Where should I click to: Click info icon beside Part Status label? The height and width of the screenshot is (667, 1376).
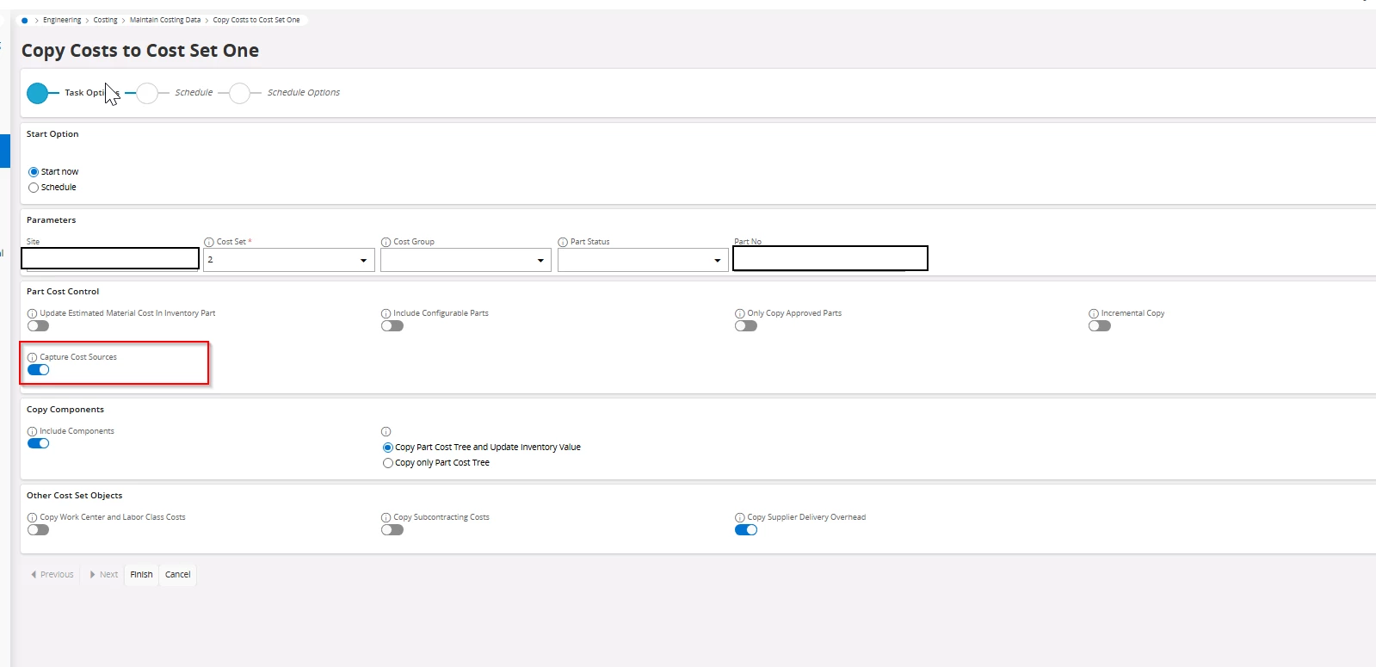[x=563, y=243]
